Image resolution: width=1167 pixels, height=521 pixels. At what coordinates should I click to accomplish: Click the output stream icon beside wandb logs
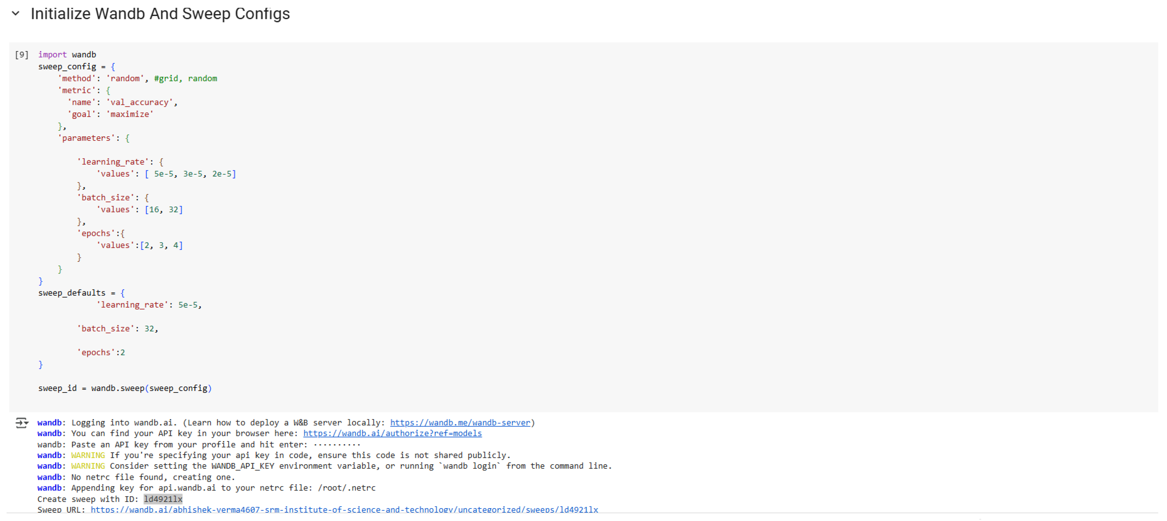coord(21,423)
